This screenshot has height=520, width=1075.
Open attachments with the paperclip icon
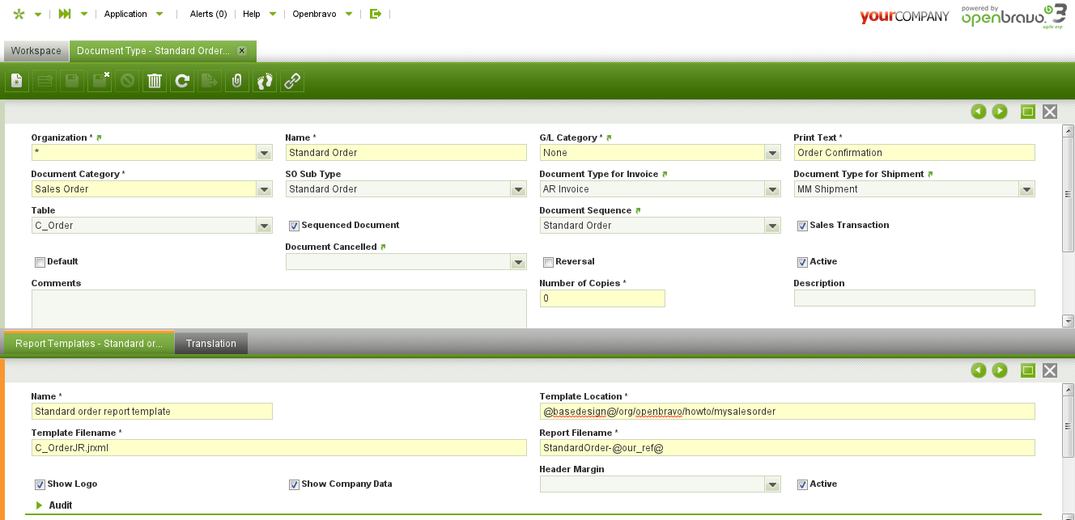[237, 81]
